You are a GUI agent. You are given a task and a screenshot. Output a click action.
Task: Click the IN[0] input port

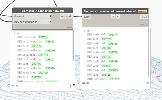point(87,17)
